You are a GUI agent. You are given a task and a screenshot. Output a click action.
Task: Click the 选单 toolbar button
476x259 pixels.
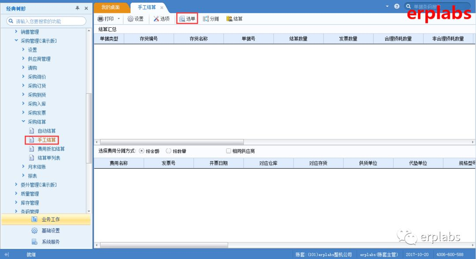point(187,19)
